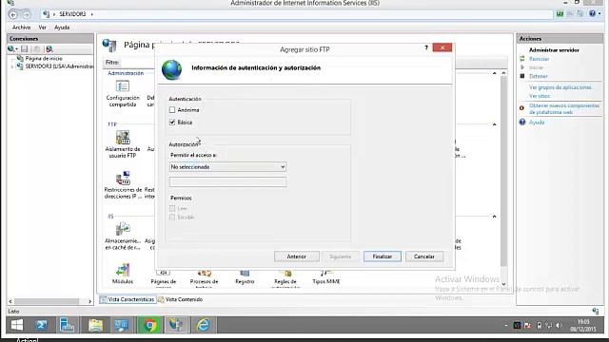Screen dimensions: 609x342
Task: Click the Cancelar button
Action: [x=424, y=256]
